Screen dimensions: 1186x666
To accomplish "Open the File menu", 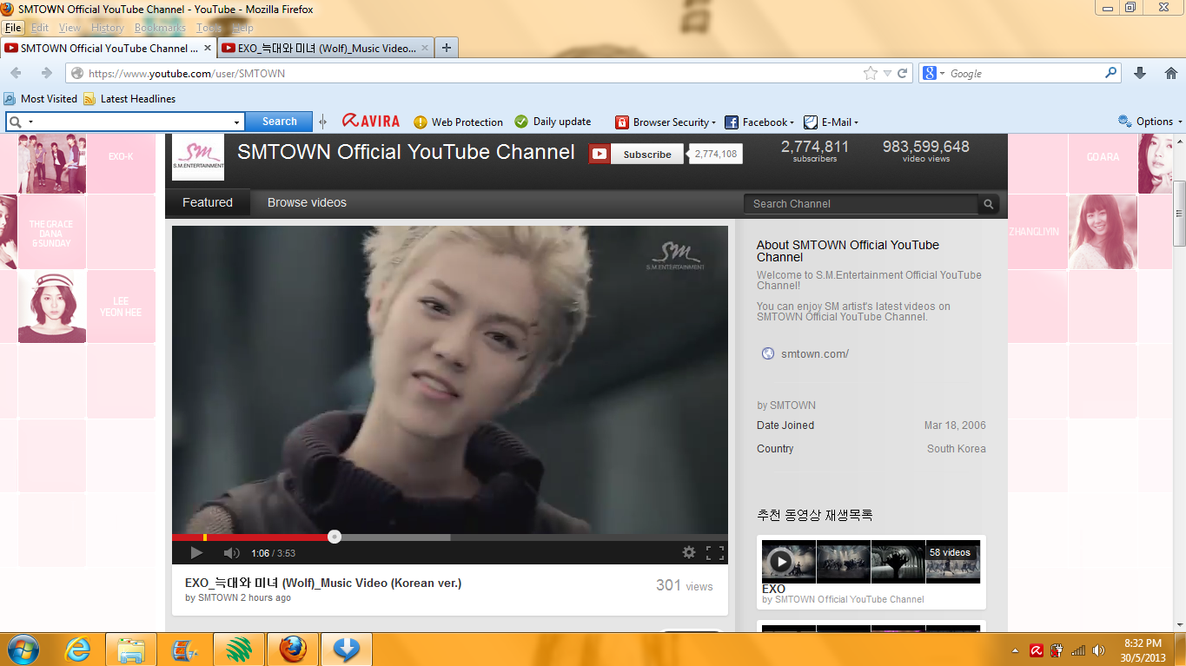I will coord(12,28).
